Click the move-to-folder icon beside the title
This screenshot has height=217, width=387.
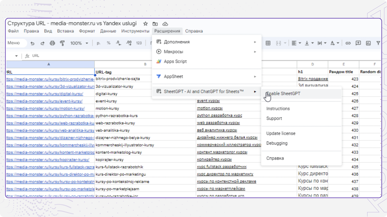[x=155, y=24]
